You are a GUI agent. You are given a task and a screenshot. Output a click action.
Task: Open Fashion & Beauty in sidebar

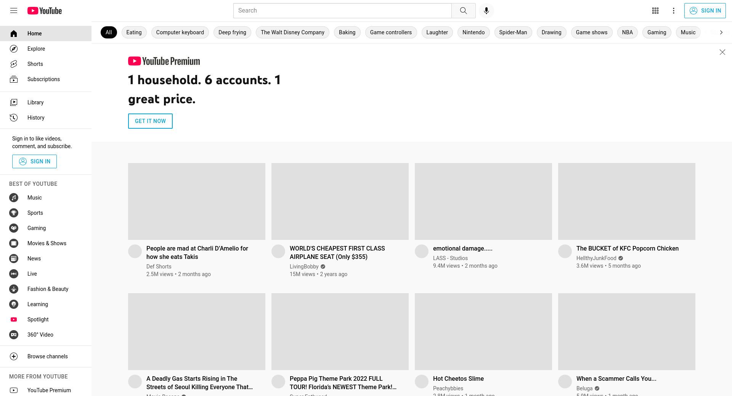[x=46, y=289]
